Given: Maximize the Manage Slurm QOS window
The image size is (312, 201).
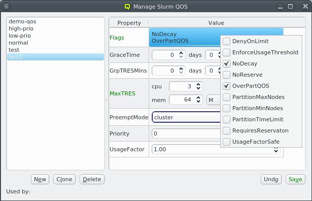Looking at the screenshot, I should [x=291, y=7].
